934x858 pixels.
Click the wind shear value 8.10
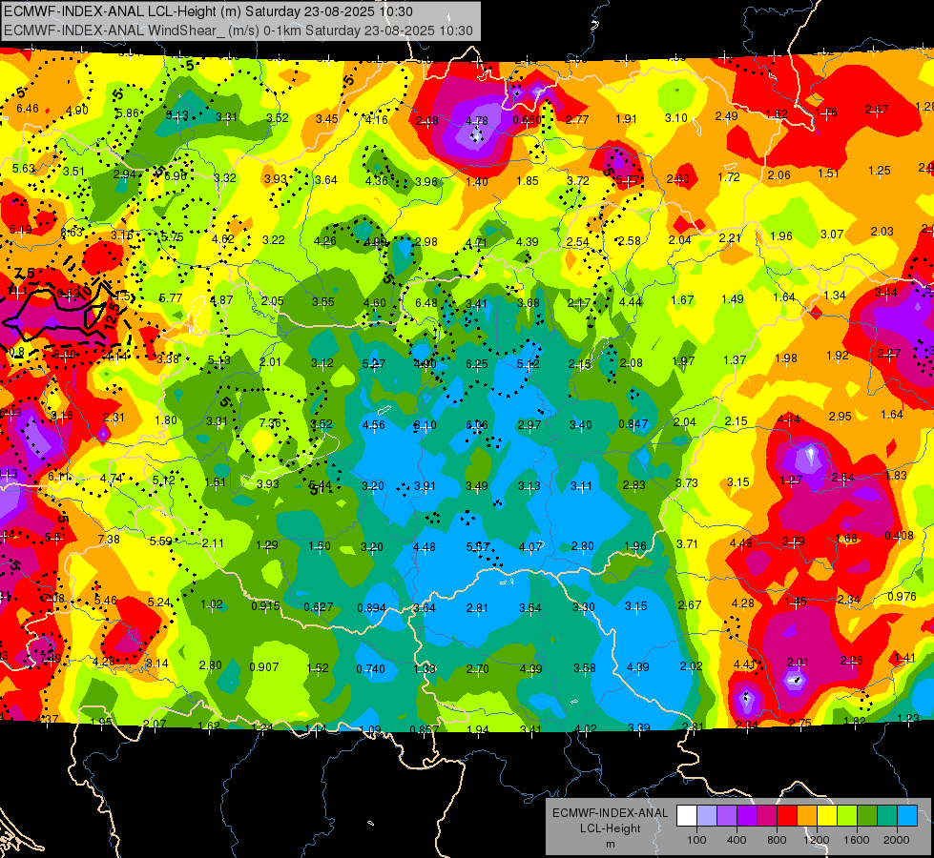425,424
